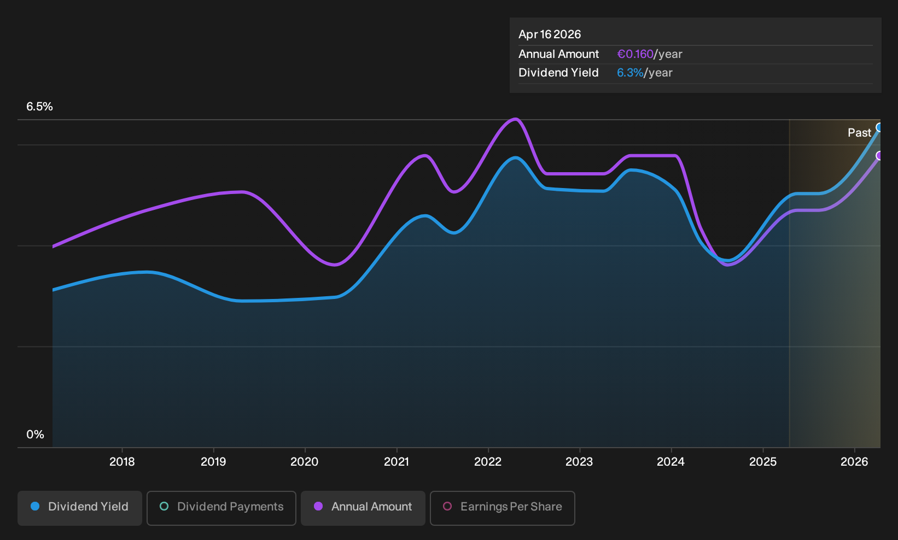Click the teal Dividend Payments circle icon

click(x=164, y=506)
